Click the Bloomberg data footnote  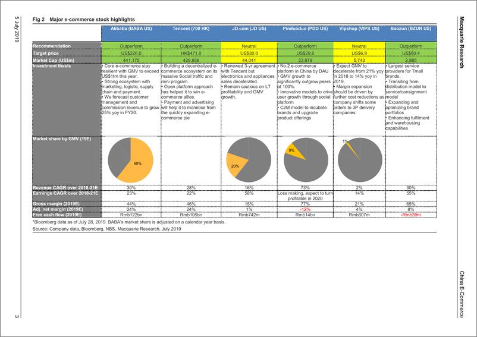pos(129,222)
